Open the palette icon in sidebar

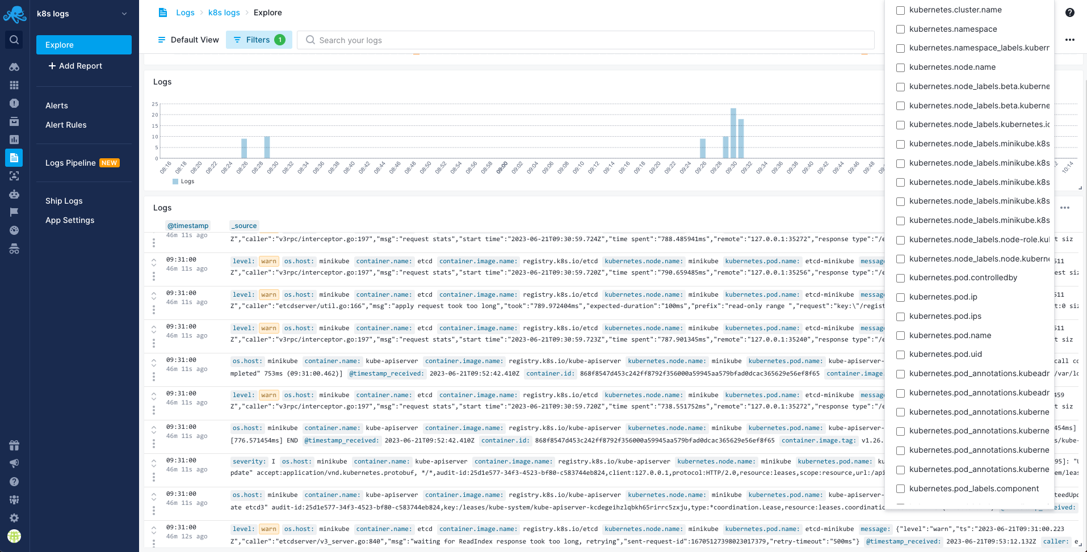click(14, 230)
